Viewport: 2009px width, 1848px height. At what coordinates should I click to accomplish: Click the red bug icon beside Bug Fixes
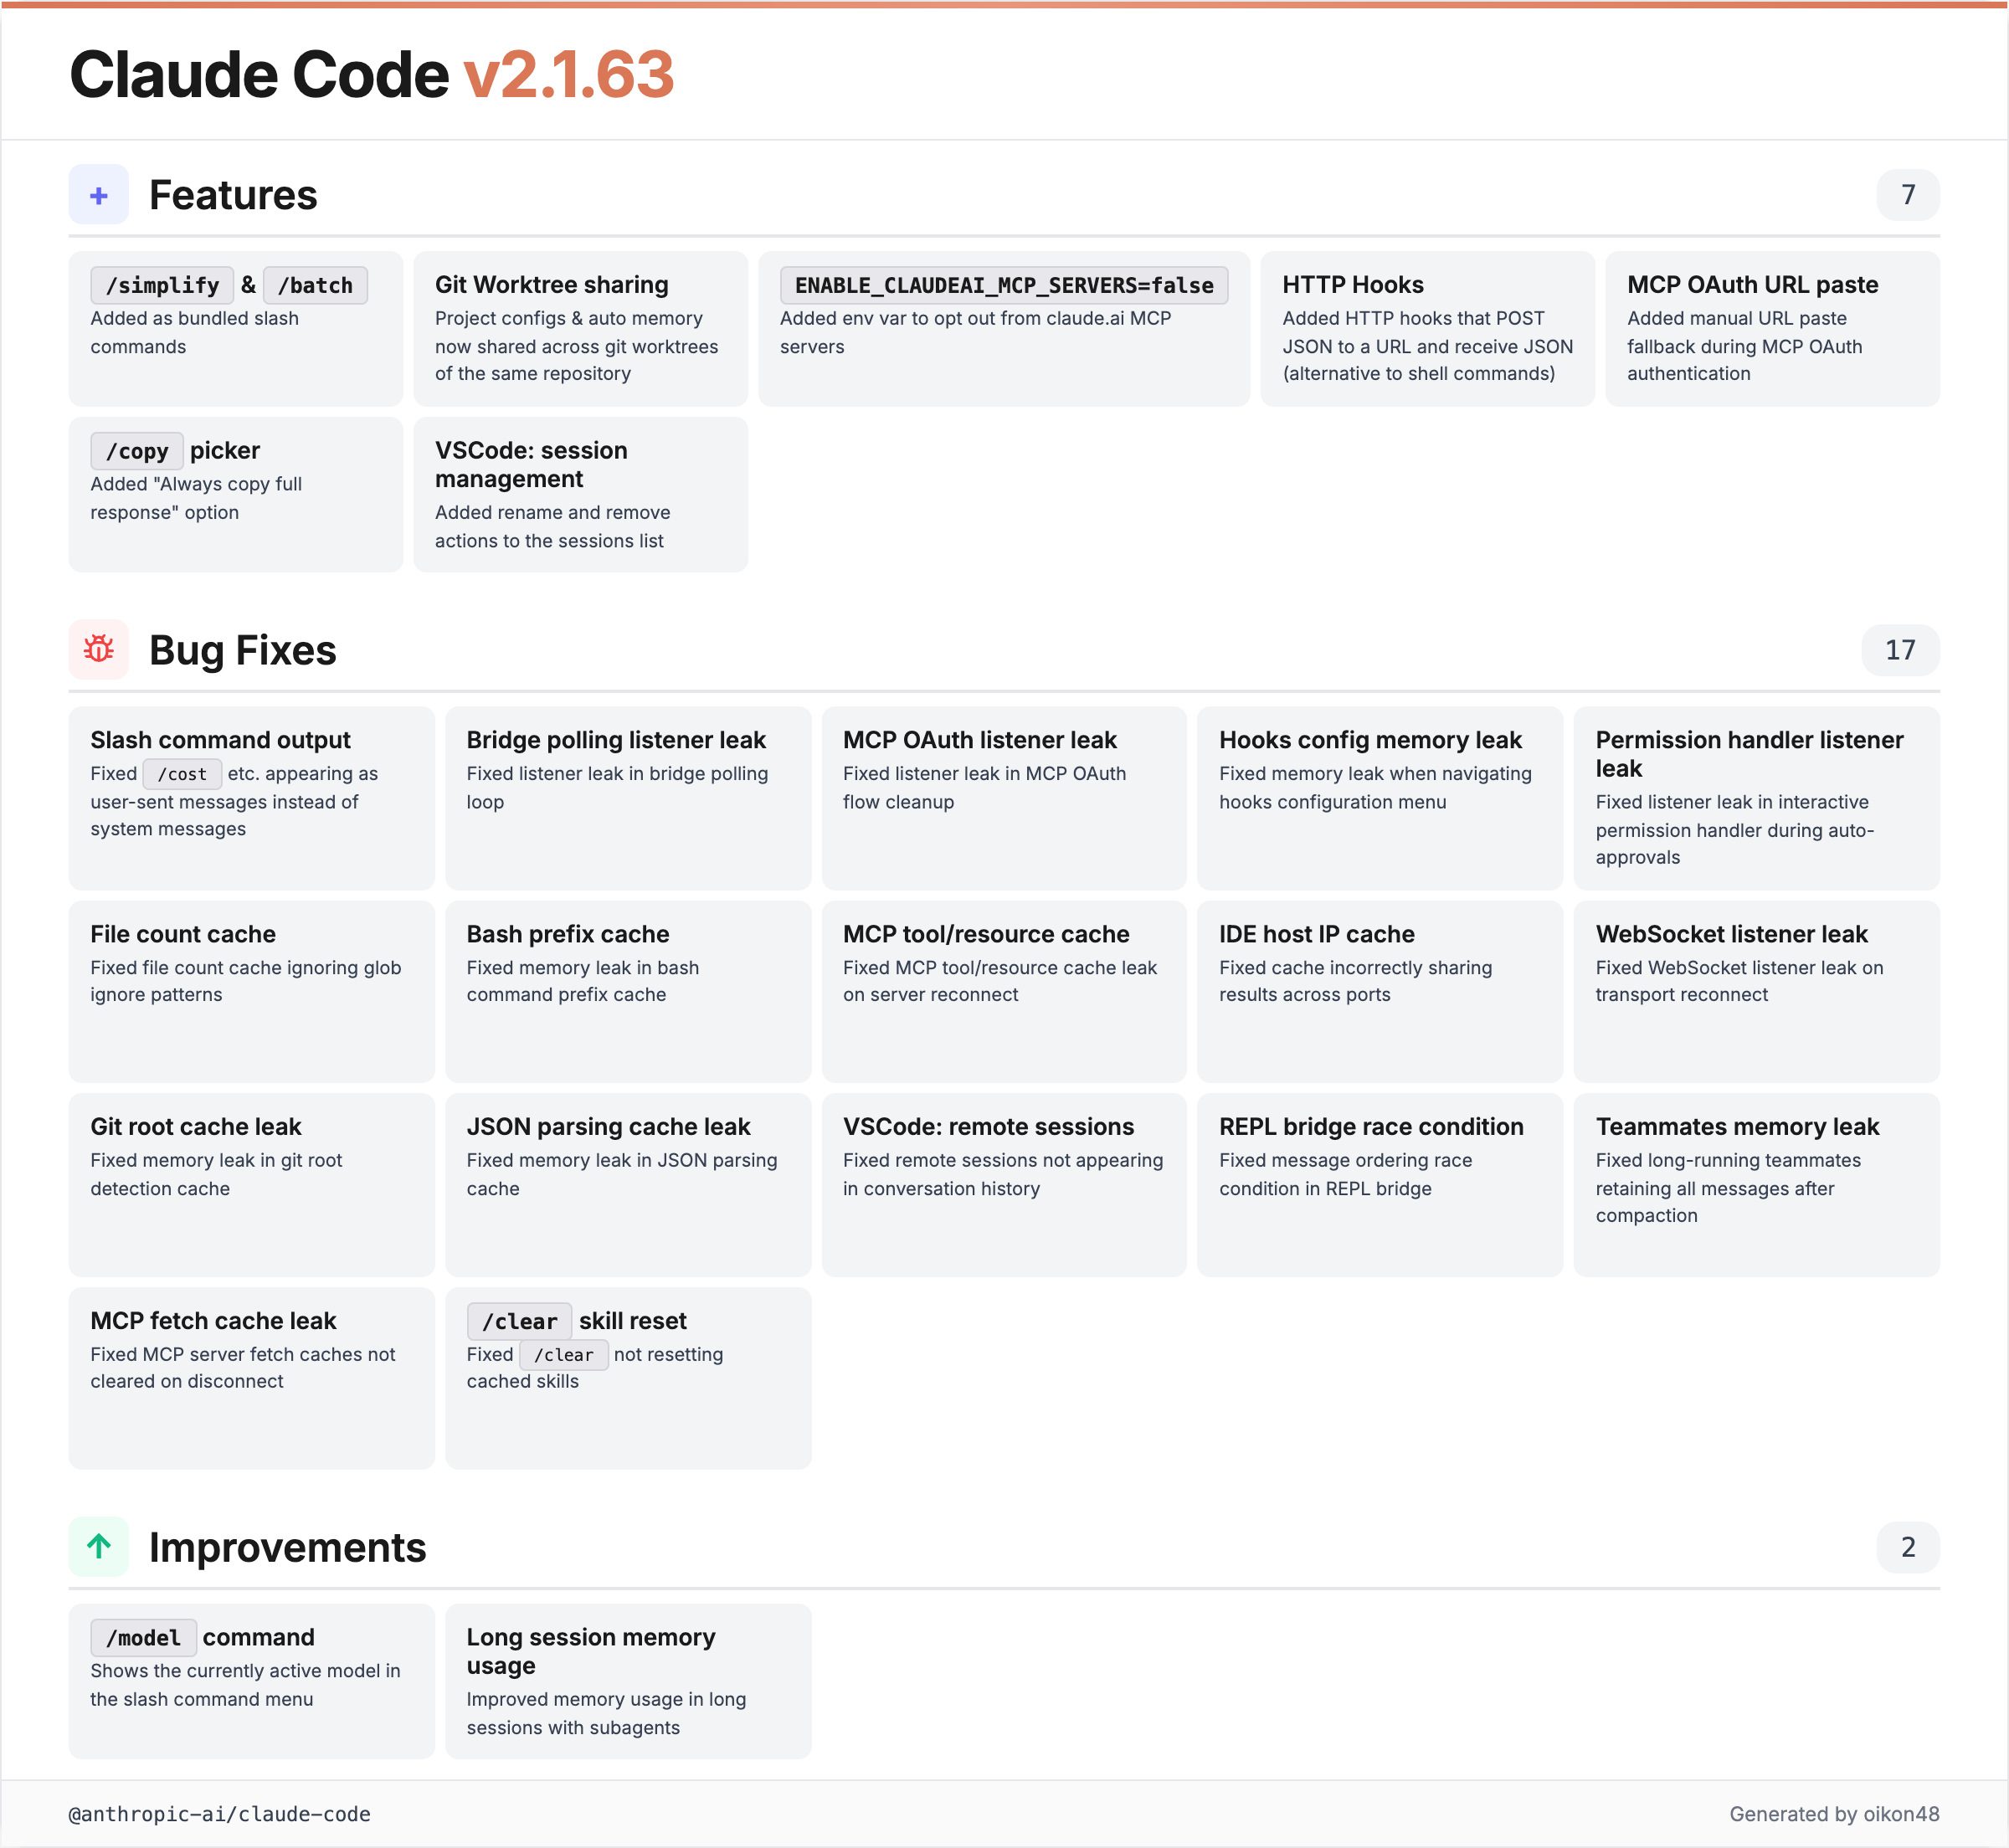(98, 650)
